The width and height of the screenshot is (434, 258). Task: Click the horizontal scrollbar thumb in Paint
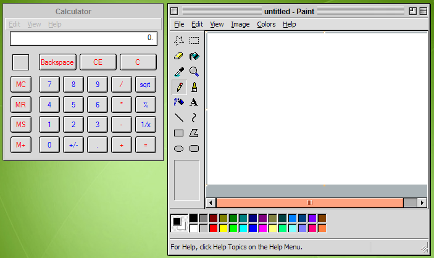tap(310, 203)
